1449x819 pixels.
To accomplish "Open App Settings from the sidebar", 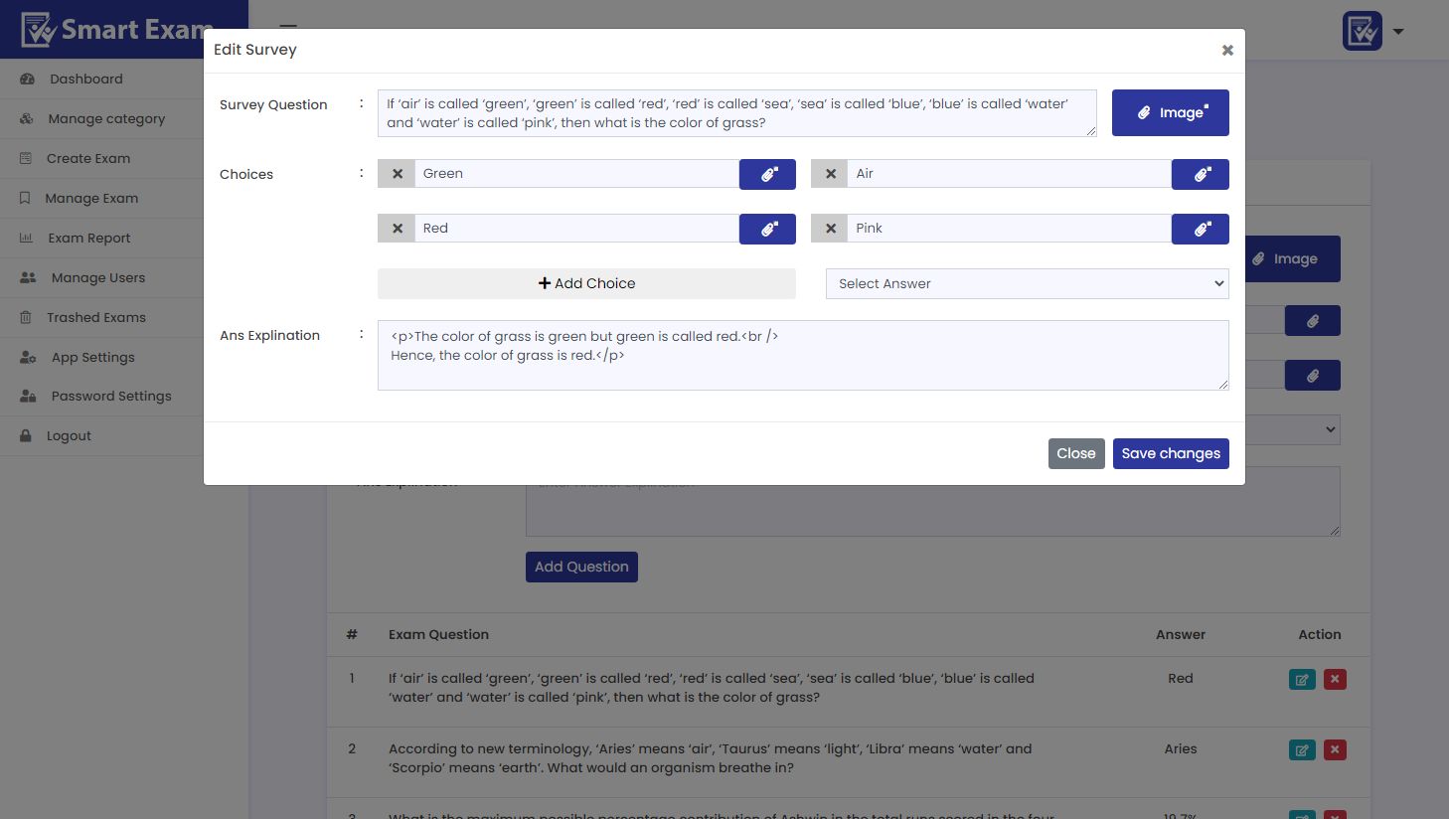I will (92, 357).
